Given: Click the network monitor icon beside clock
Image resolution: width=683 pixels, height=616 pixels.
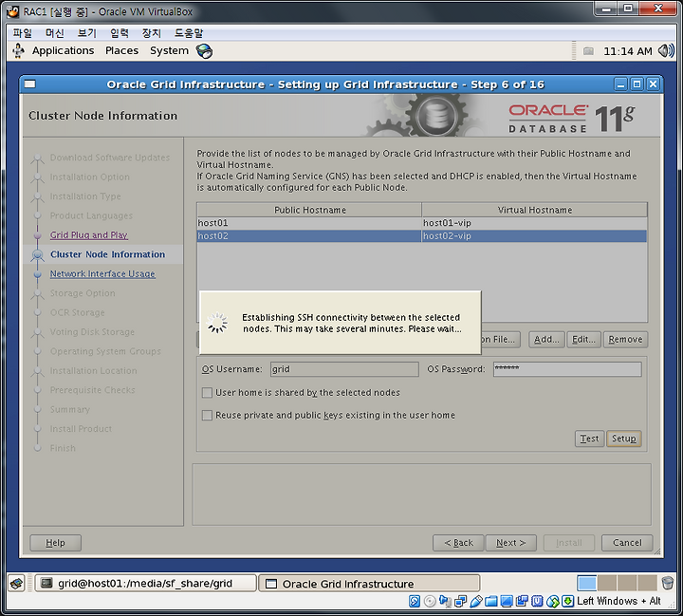Looking at the screenshot, I should tap(588, 51).
